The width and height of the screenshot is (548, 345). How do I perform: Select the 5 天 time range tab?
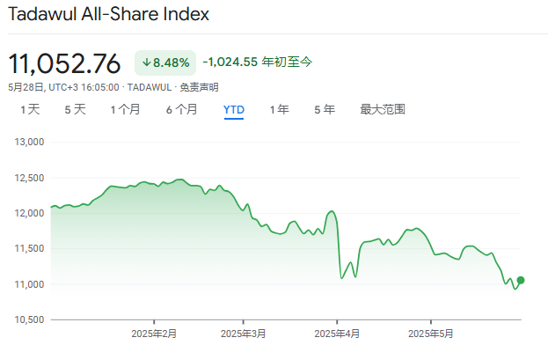(x=75, y=109)
